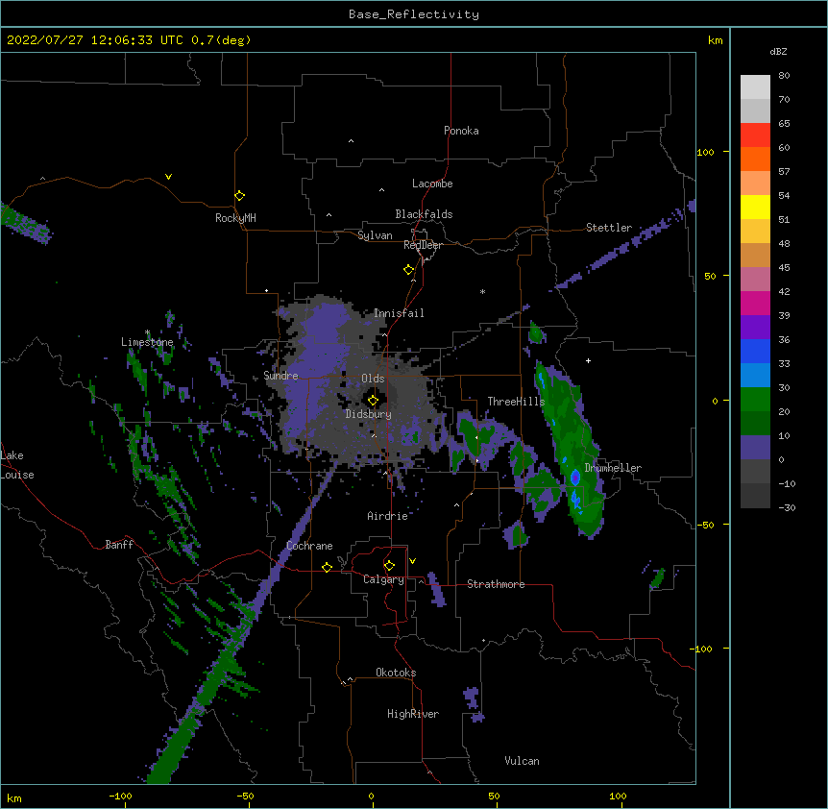Click the yellow V marker northwest of RockyMH
The image size is (828, 809).
[168, 177]
